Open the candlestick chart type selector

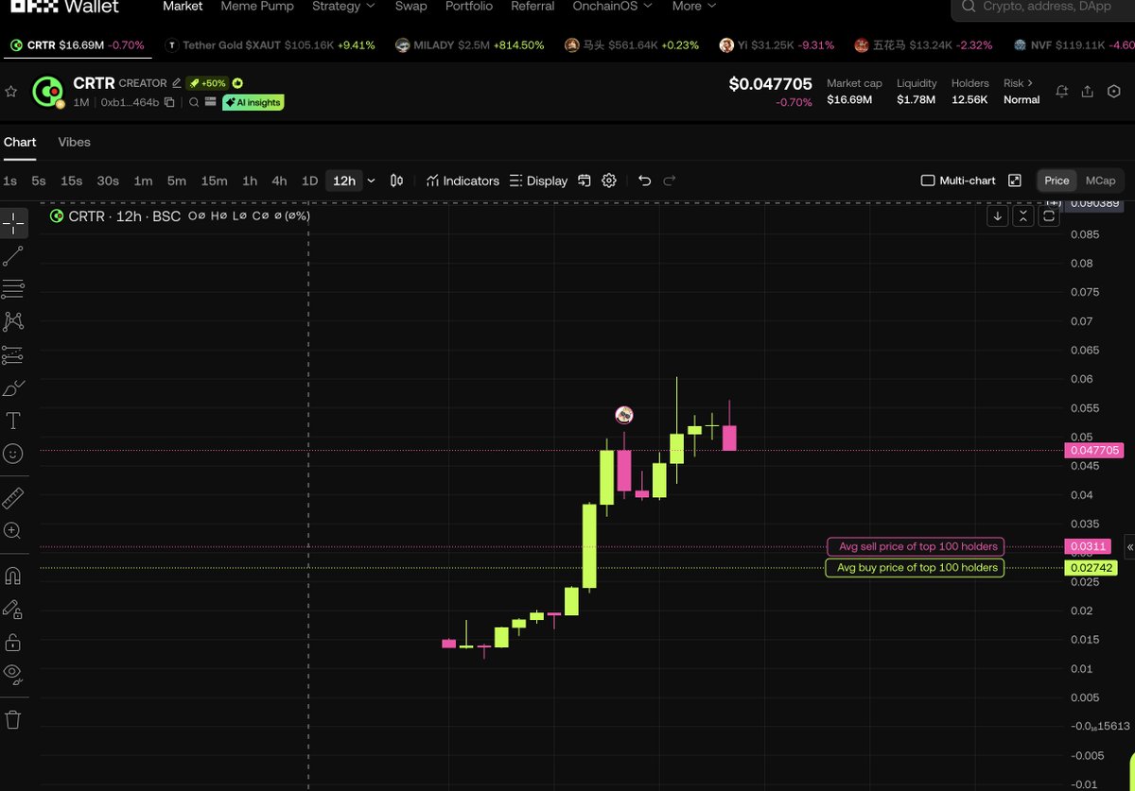point(397,181)
